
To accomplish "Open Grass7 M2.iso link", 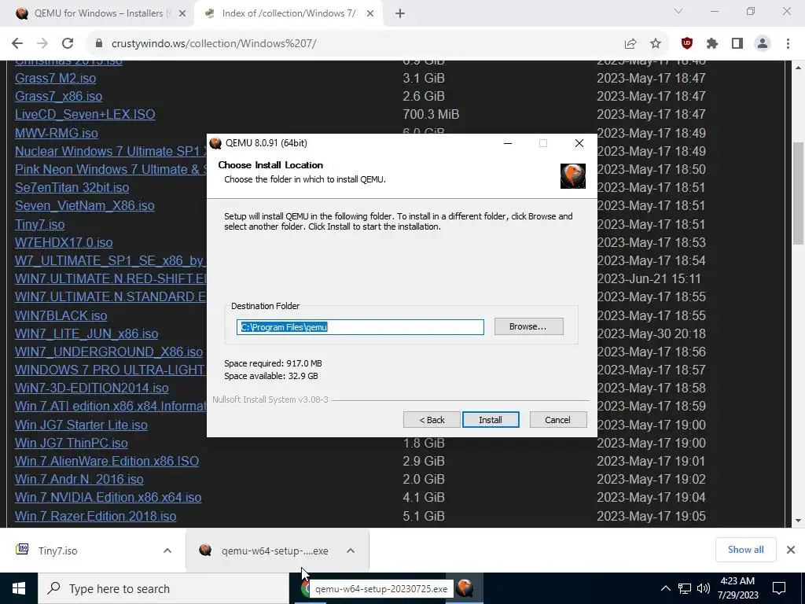I will tap(56, 78).
